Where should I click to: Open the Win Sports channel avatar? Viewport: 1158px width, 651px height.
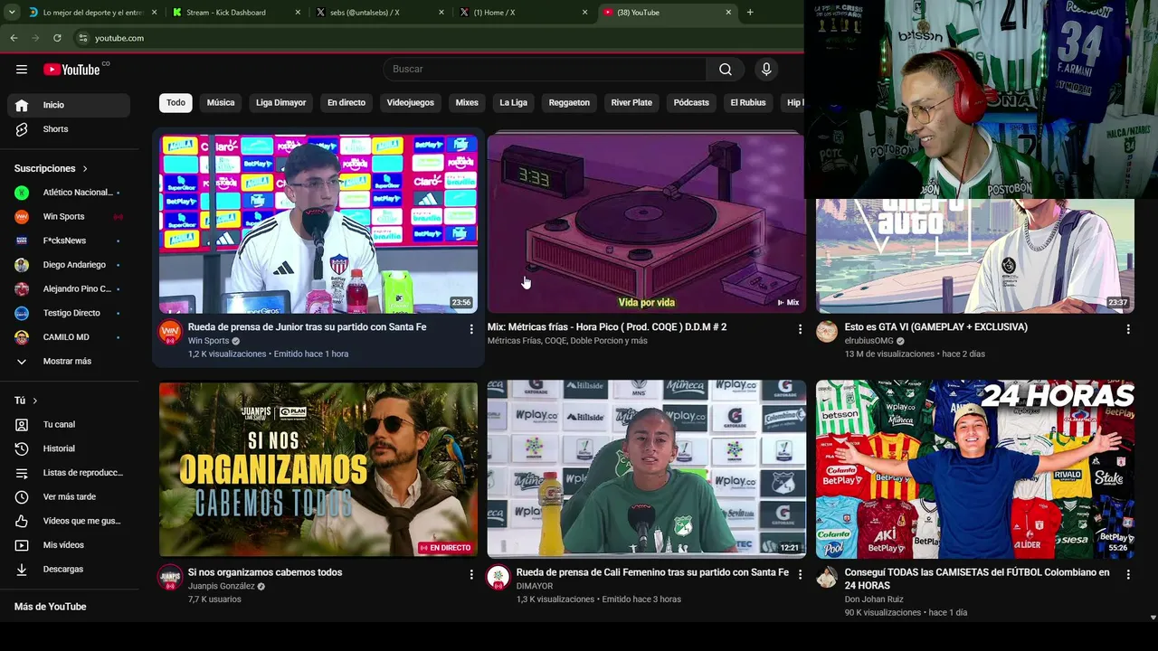point(170,333)
